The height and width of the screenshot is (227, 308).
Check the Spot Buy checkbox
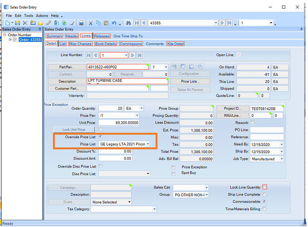173,174
